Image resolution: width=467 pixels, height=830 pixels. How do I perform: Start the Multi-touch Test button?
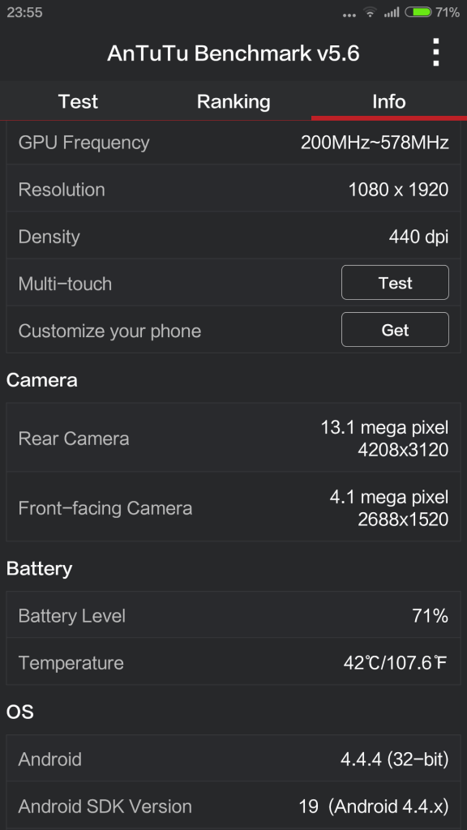click(395, 283)
